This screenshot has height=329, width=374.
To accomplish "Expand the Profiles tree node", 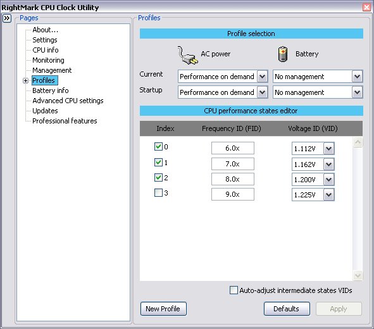I will coord(25,80).
